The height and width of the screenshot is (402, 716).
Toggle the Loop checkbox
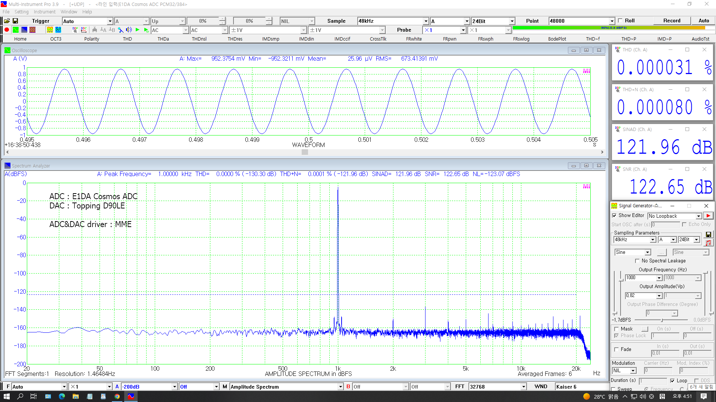pyautogui.click(x=672, y=381)
